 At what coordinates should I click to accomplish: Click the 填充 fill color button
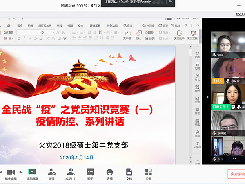(164, 32)
